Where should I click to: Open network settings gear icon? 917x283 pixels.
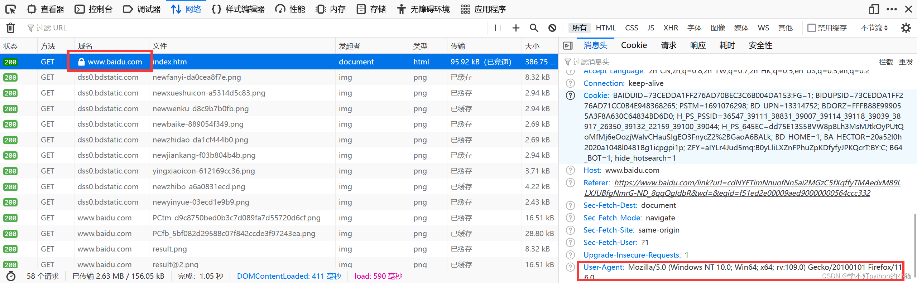pyautogui.click(x=906, y=28)
